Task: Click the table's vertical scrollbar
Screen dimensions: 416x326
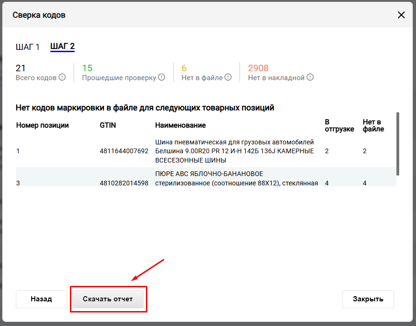Action: tap(397, 143)
